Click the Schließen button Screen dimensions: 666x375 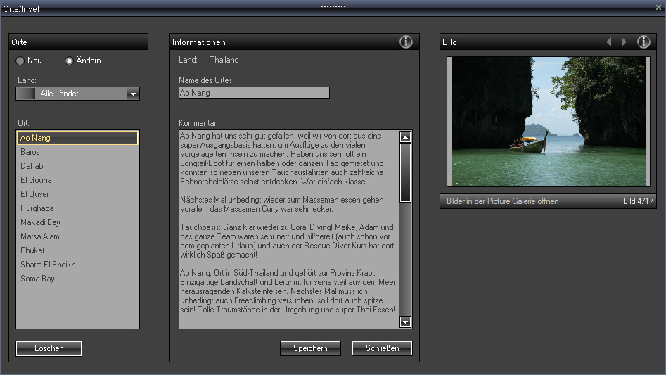point(382,348)
